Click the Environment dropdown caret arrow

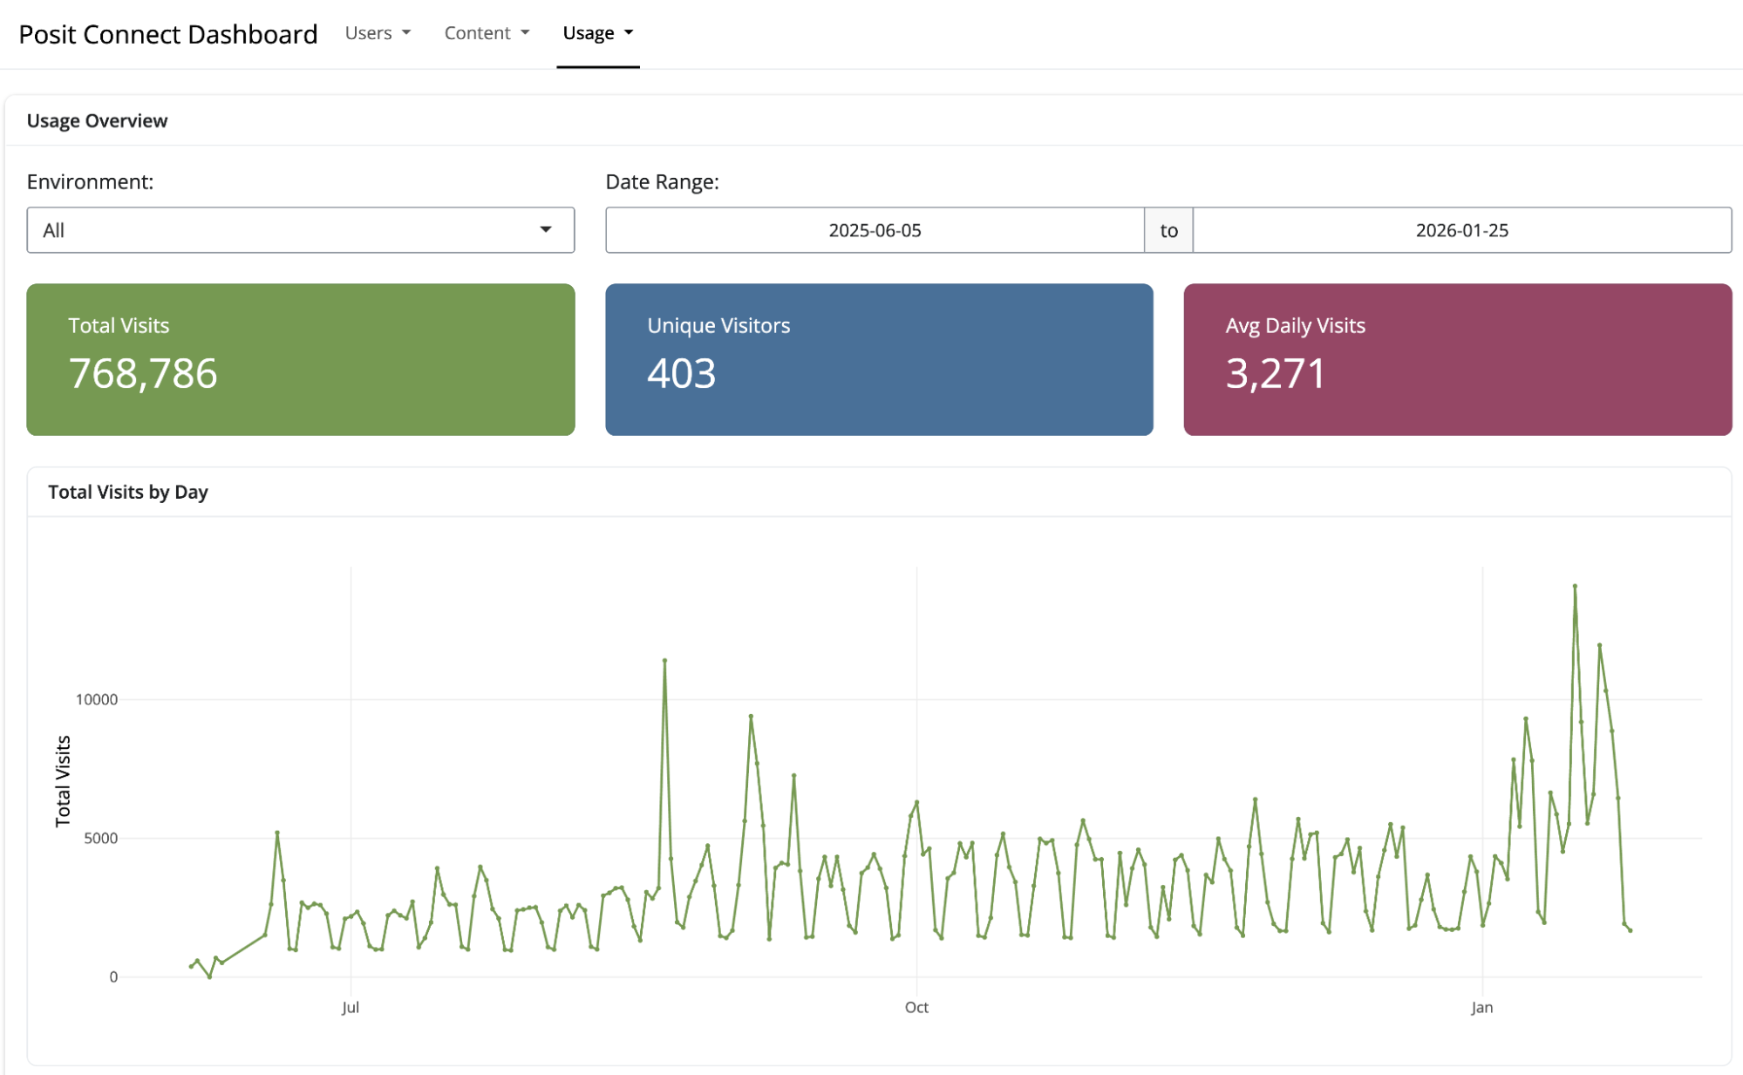tap(546, 229)
